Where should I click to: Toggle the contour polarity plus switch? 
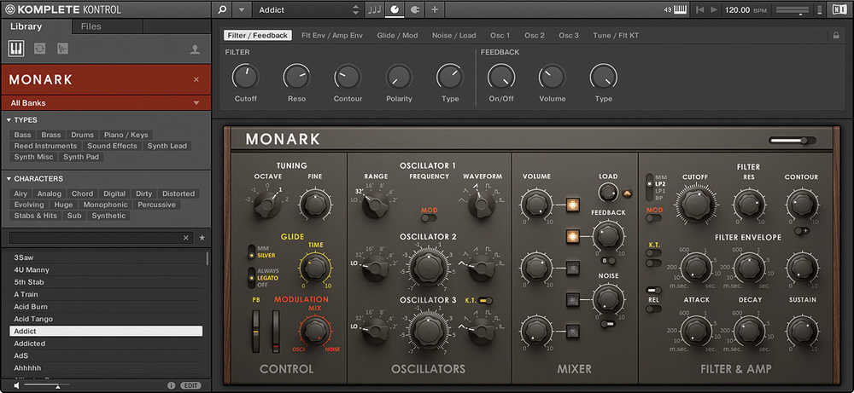point(802,230)
